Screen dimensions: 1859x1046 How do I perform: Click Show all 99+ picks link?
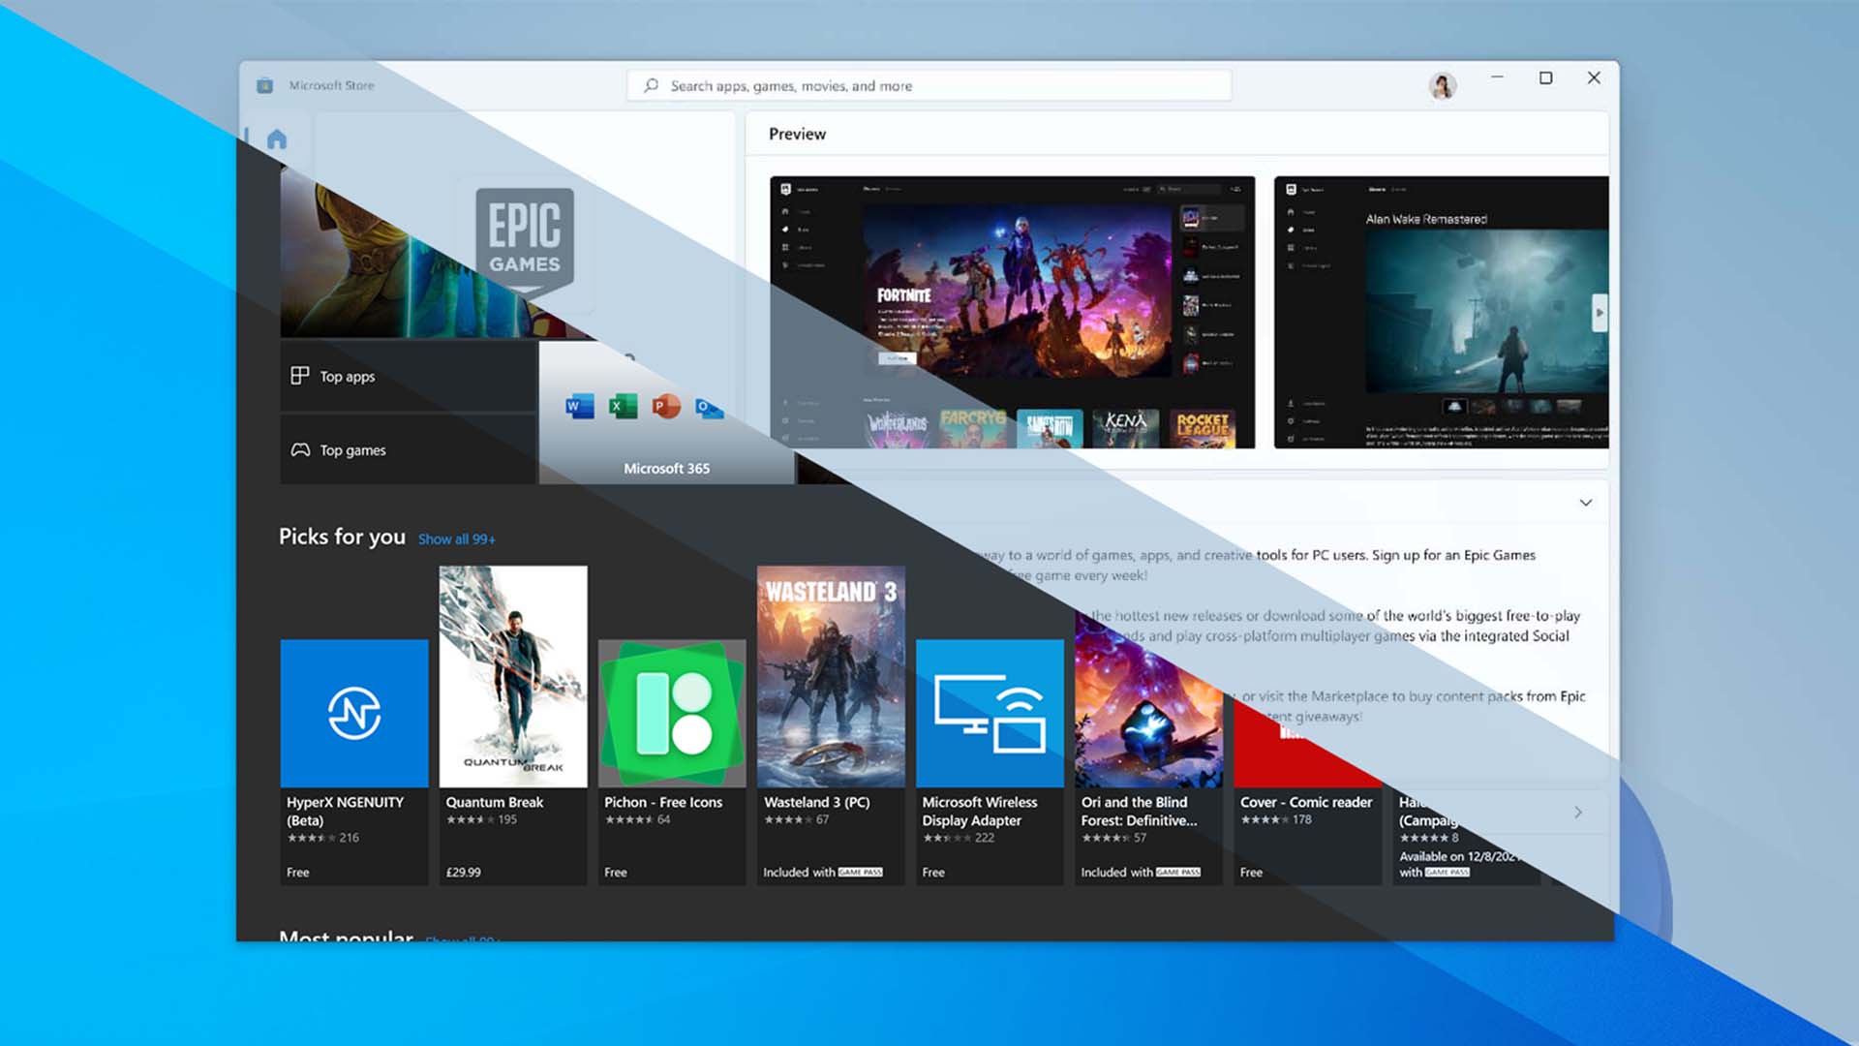(457, 538)
